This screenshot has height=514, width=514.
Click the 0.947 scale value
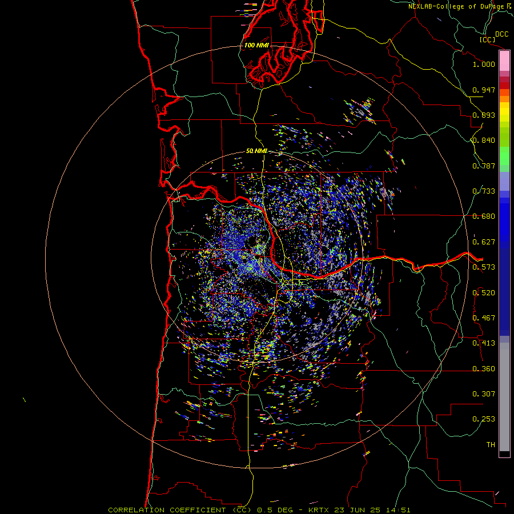[x=484, y=90]
